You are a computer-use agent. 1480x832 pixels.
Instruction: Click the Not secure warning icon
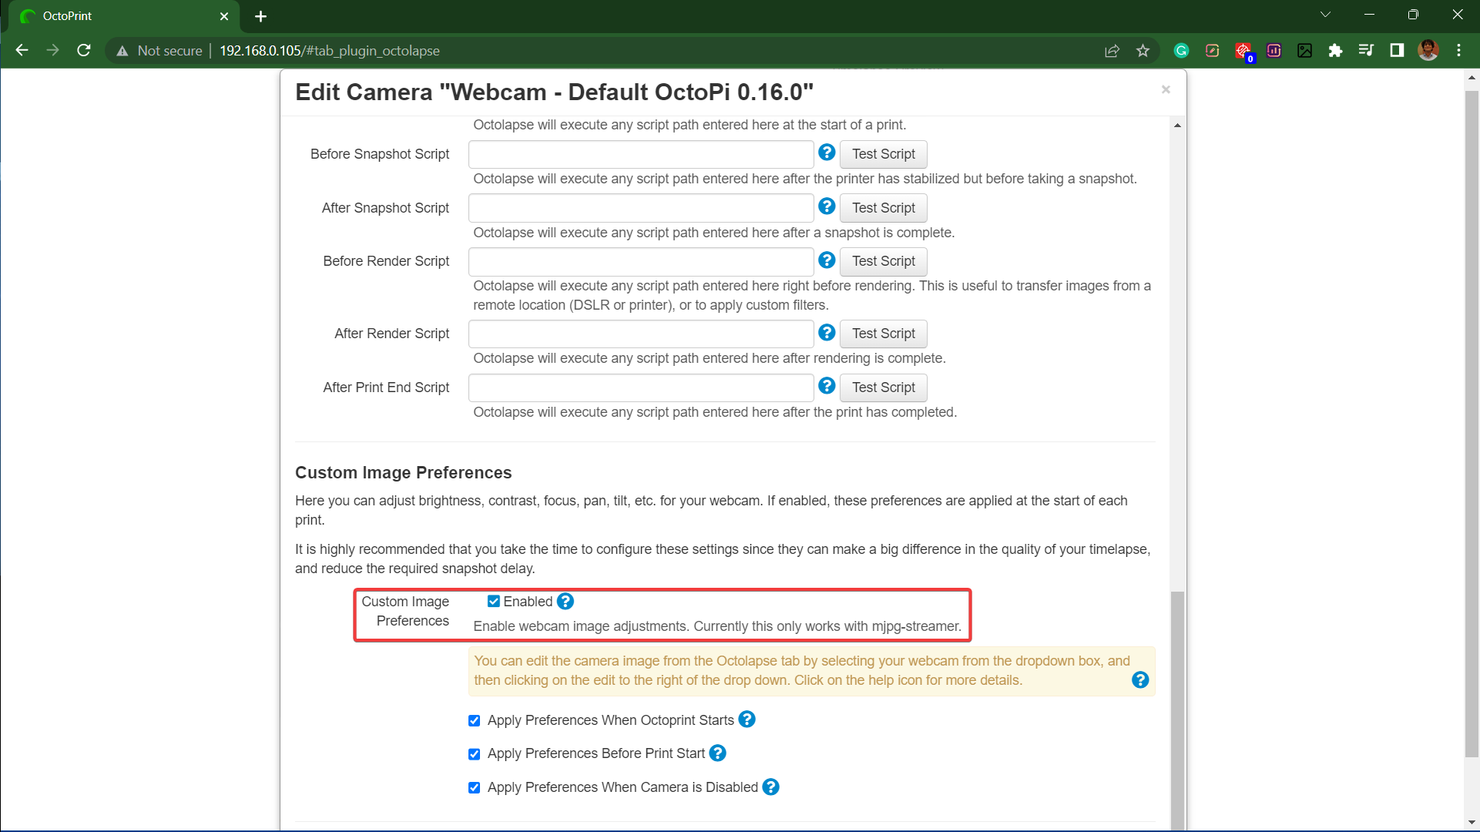122,51
